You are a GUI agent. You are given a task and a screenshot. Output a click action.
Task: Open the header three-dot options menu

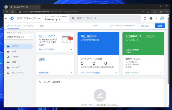[156, 18]
